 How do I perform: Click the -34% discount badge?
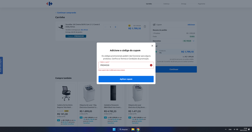click(x=66, y=111)
